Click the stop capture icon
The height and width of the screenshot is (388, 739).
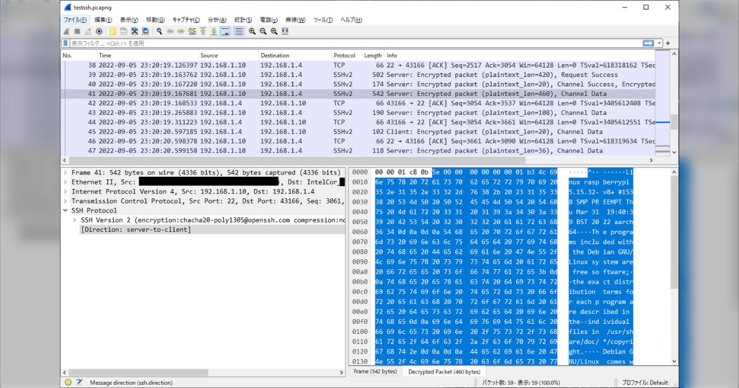(77, 31)
